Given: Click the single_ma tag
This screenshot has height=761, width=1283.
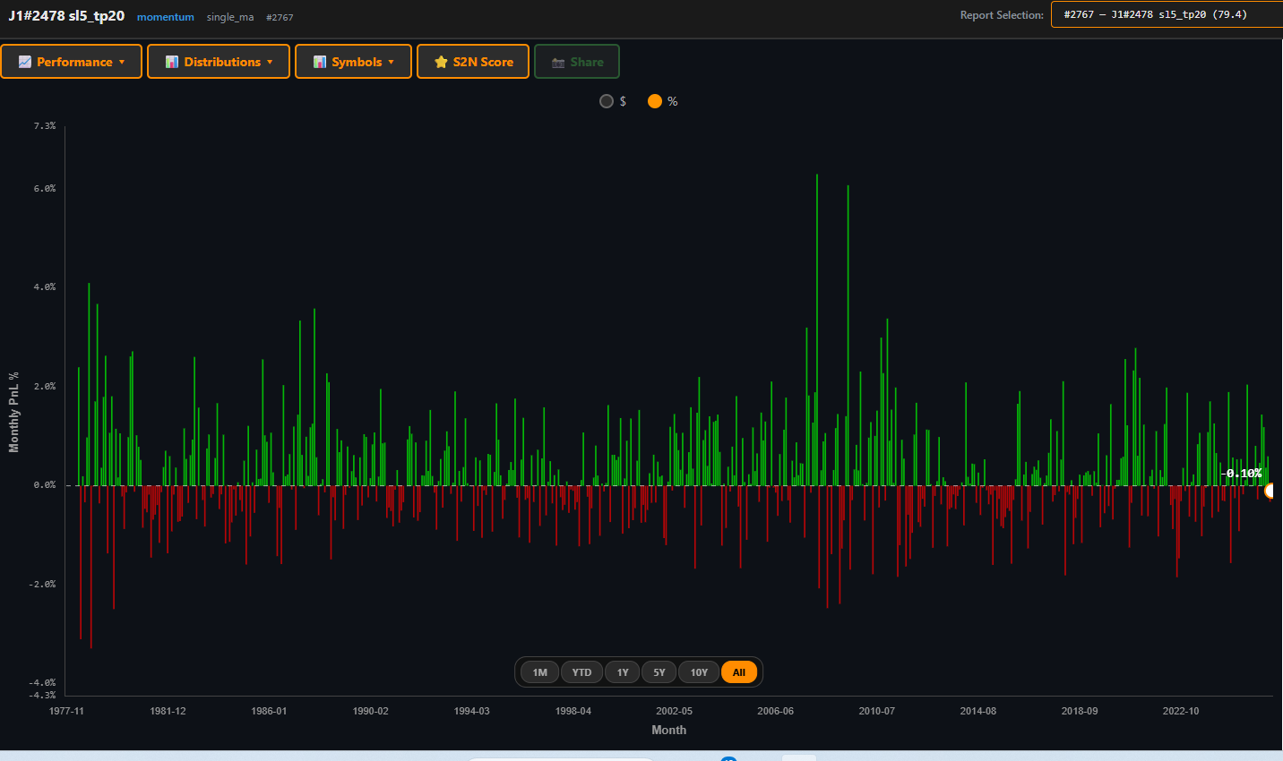Looking at the screenshot, I should pos(230,17).
